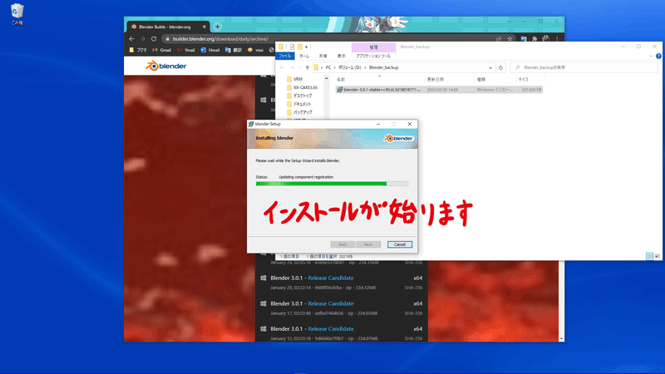Screen dimensions: 665x374
Task: Open the ブクマ bookmarks folder
Action: point(138,50)
